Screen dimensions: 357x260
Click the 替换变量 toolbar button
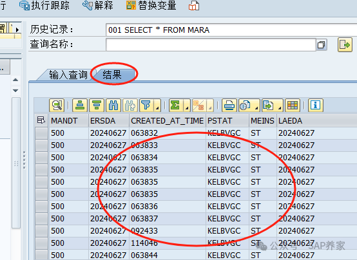pos(151,5)
